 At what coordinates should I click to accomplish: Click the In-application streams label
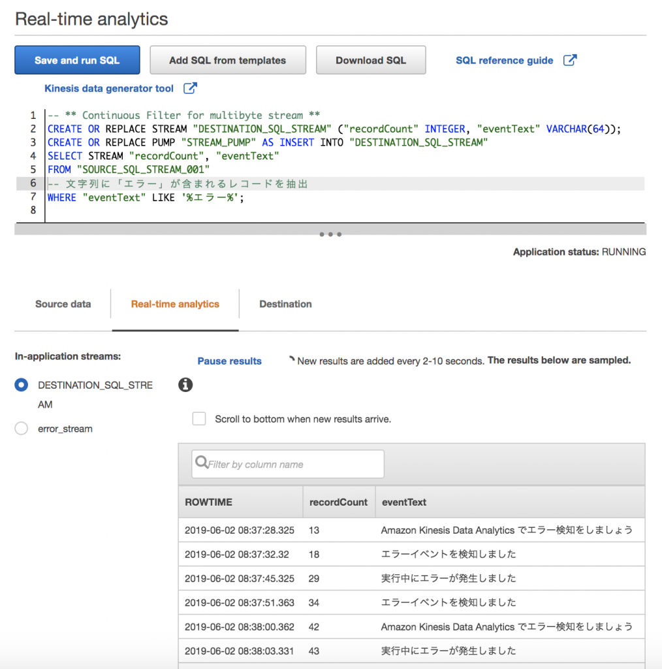click(68, 356)
